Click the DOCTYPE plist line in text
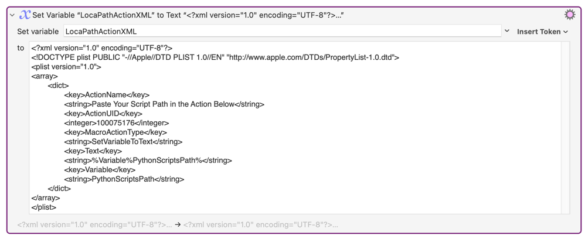This screenshot has width=588, height=242. tap(215, 57)
